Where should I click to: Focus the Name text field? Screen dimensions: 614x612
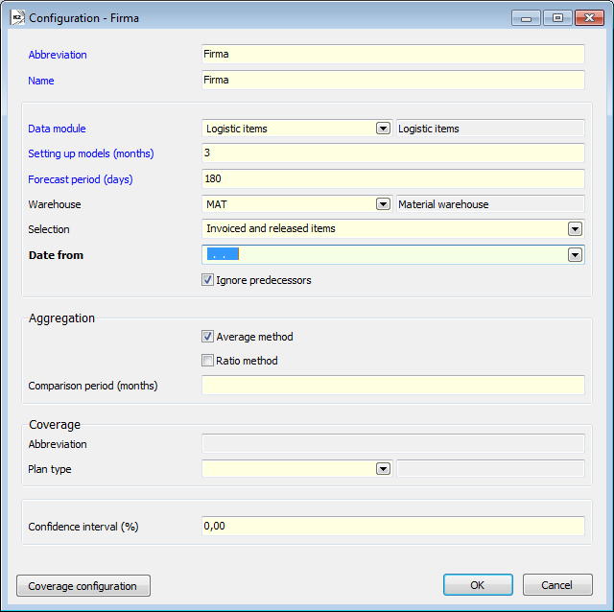coord(392,81)
